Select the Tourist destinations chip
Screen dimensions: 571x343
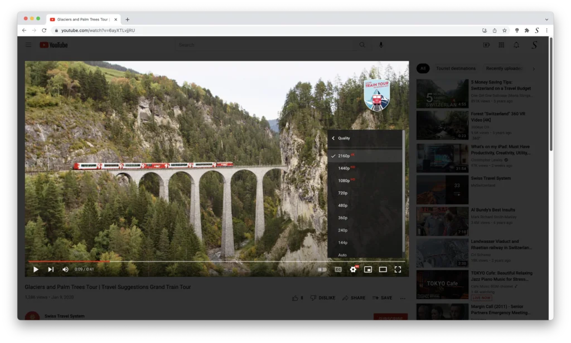click(x=456, y=68)
